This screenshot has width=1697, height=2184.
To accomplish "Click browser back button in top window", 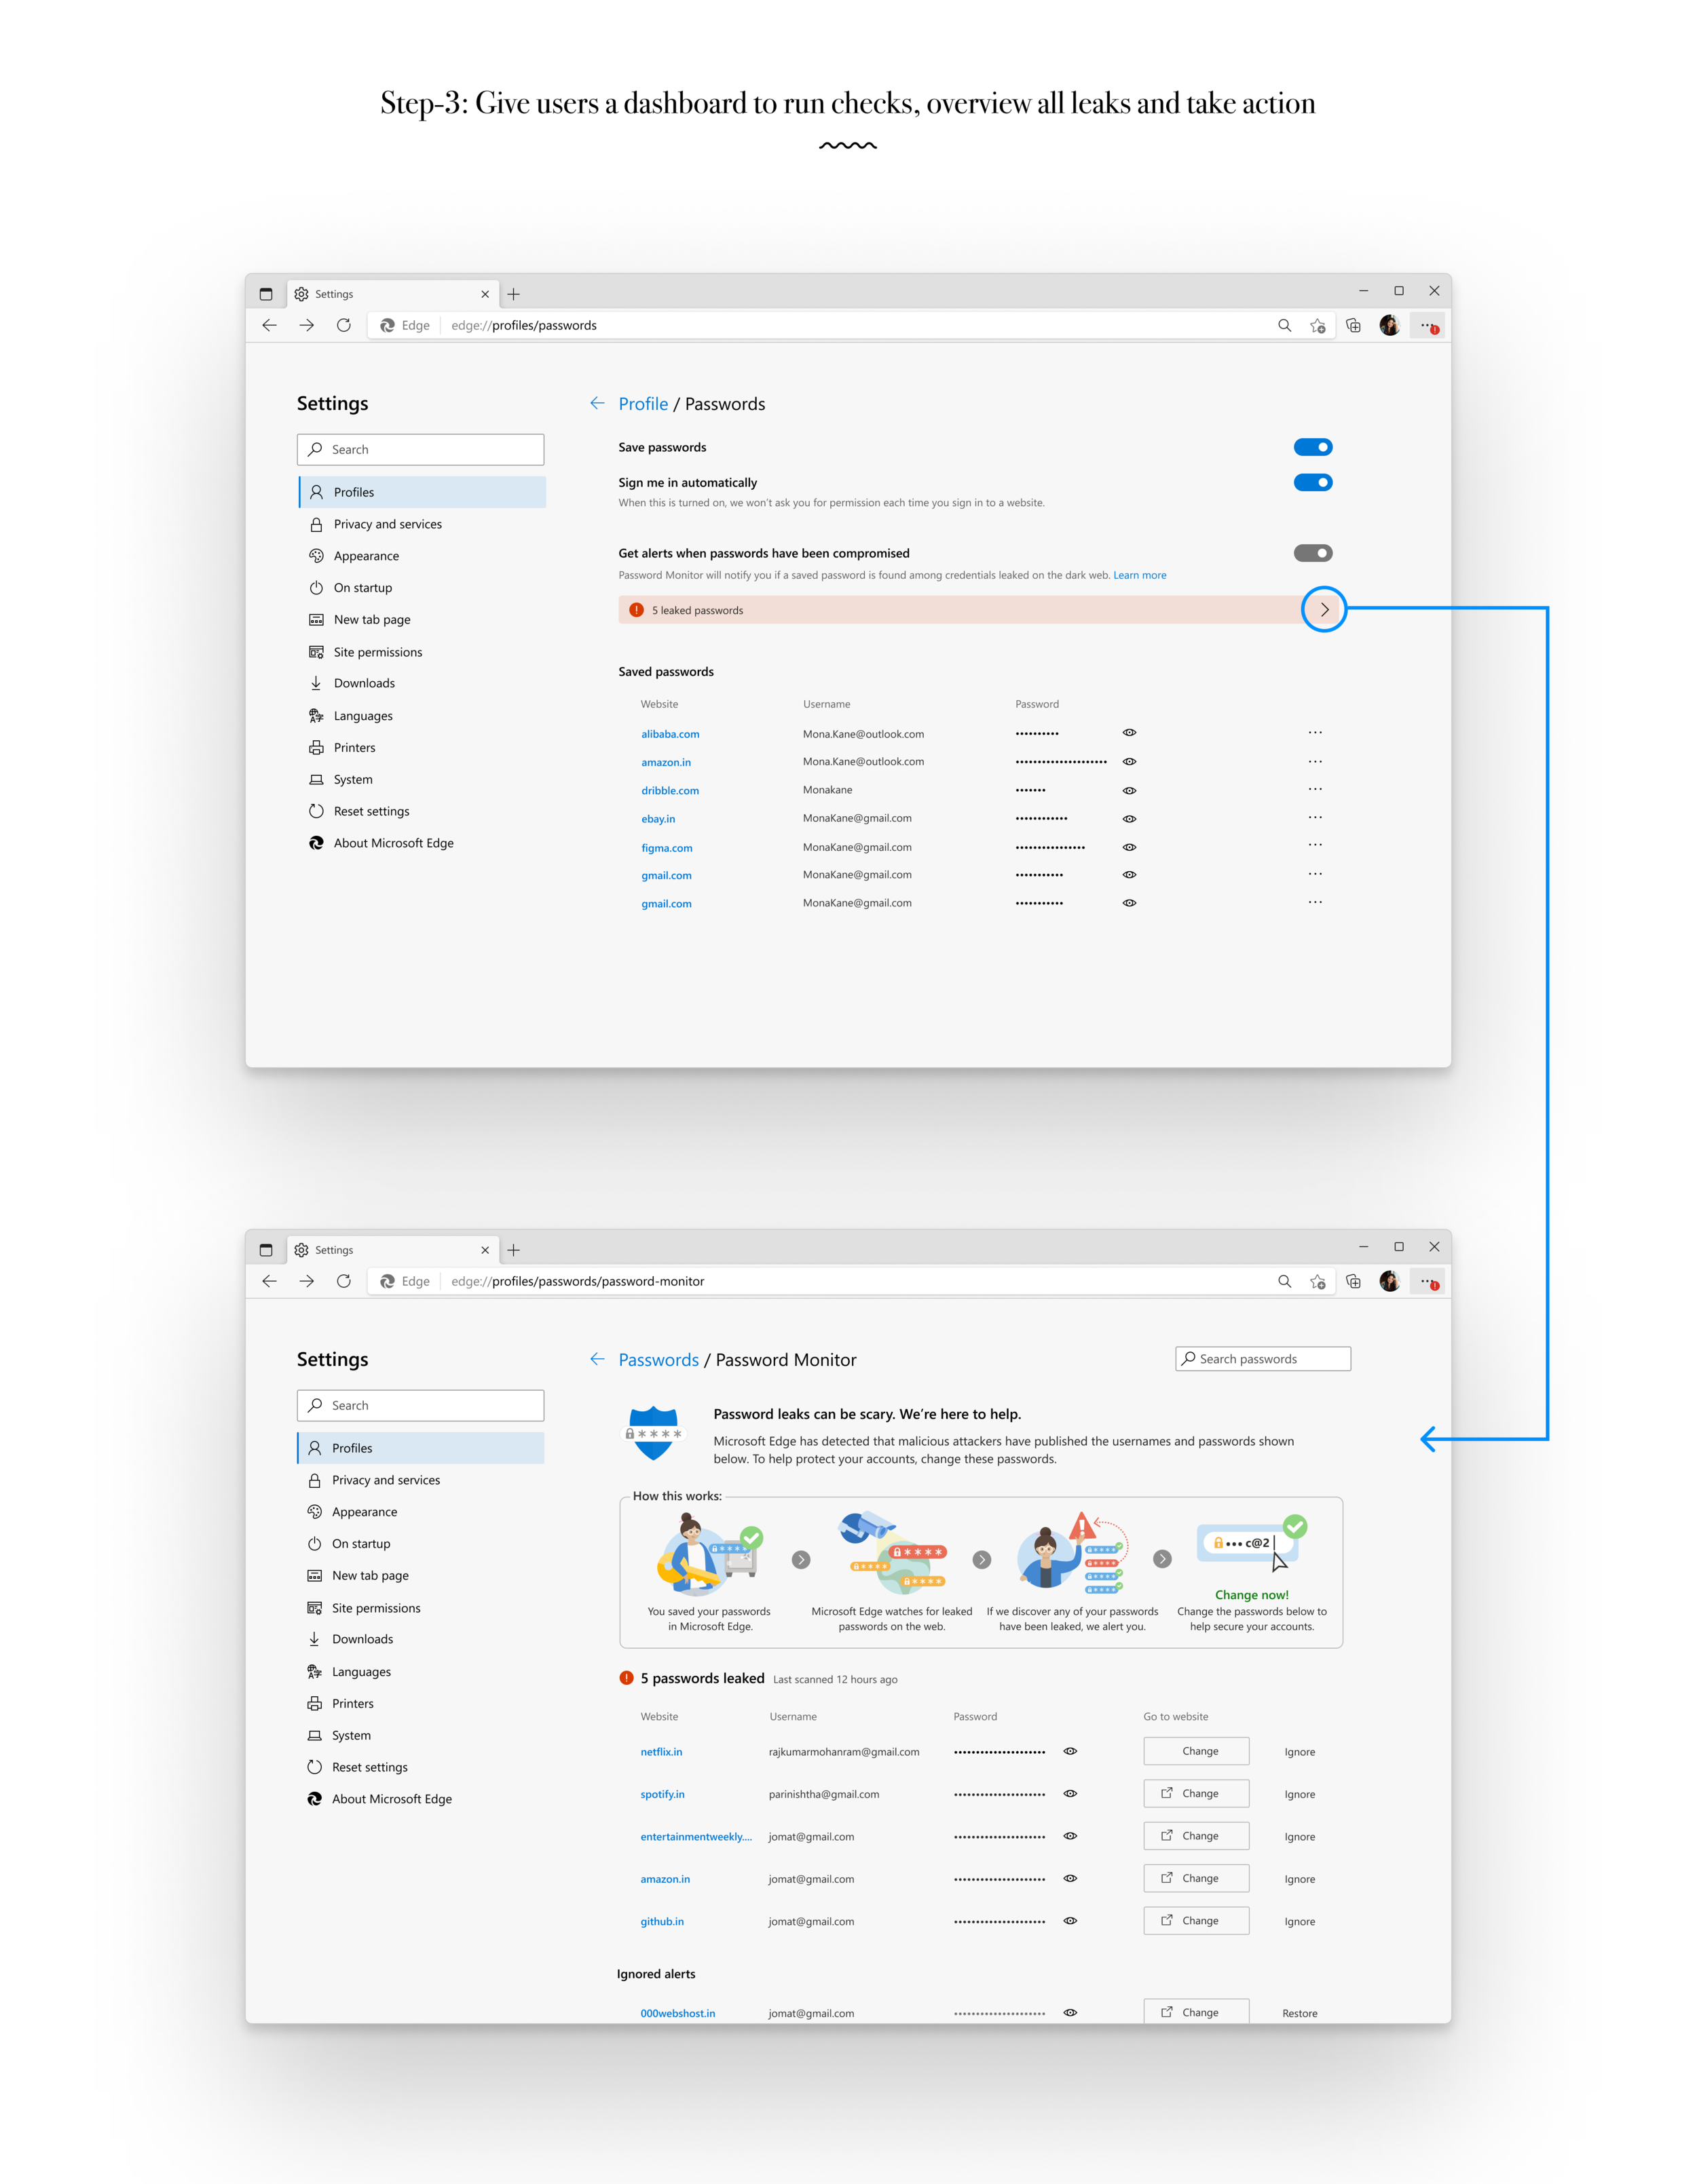I will [269, 325].
